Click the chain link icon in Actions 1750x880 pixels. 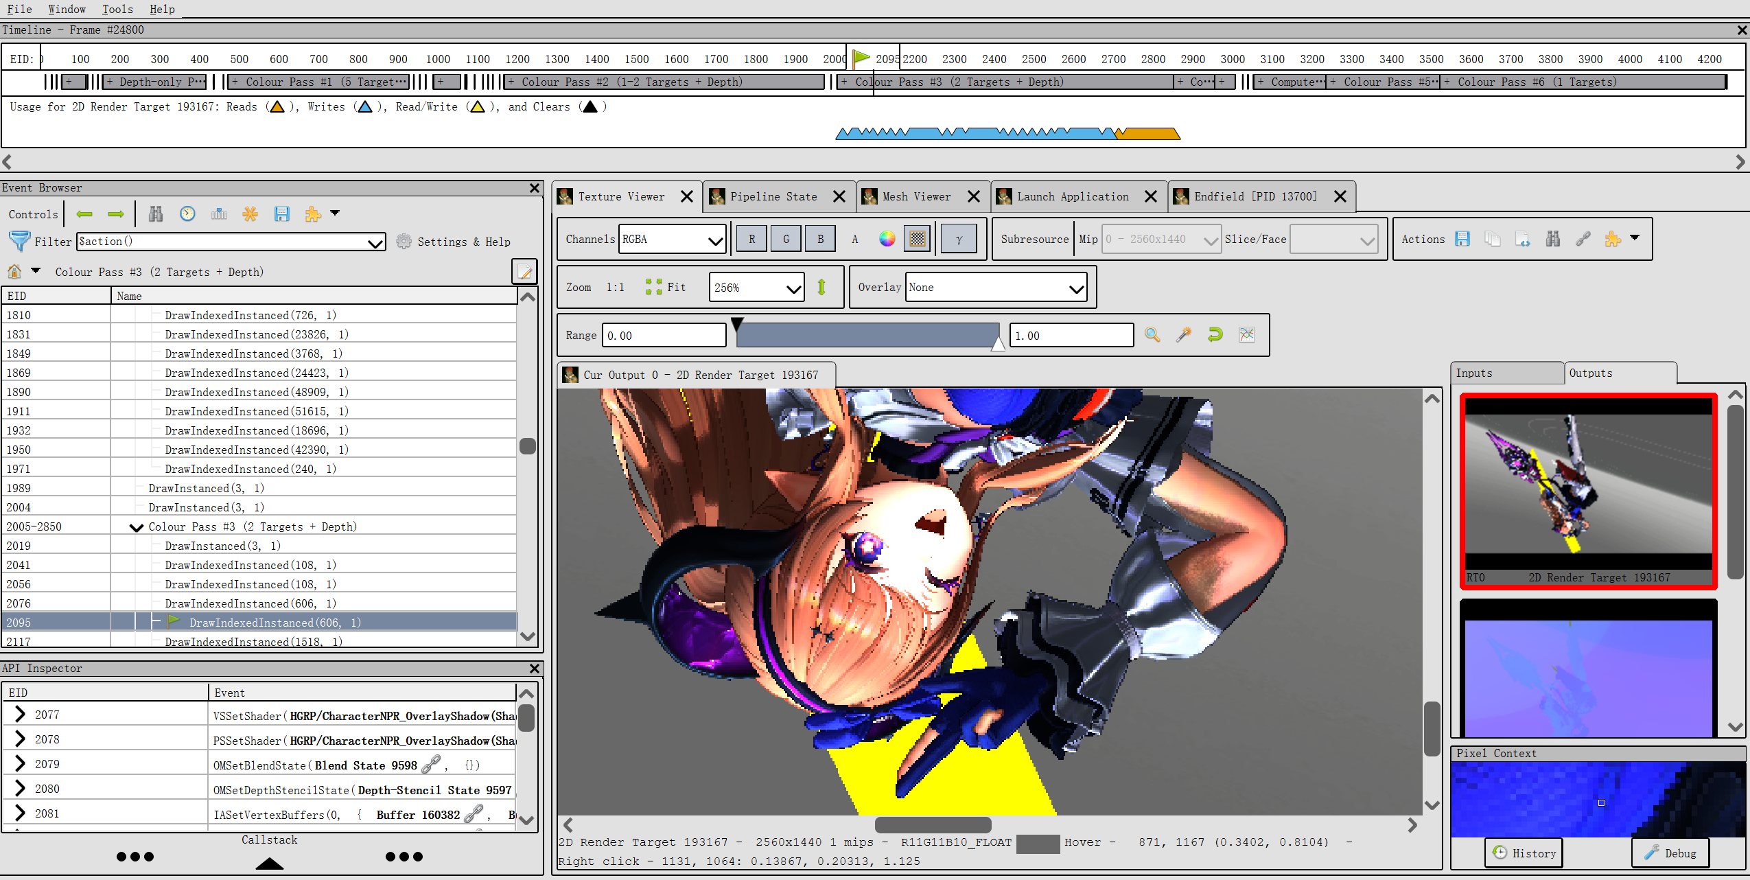[x=1583, y=239]
